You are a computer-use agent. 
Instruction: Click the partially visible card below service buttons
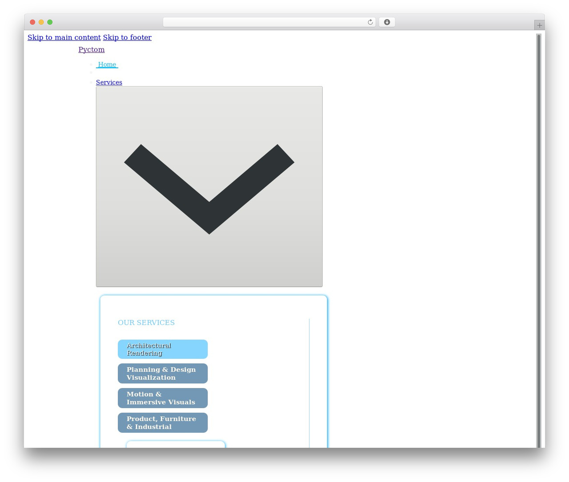coord(176,444)
